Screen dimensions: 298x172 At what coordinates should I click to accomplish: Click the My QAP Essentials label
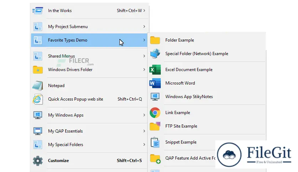click(x=65, y=131)
